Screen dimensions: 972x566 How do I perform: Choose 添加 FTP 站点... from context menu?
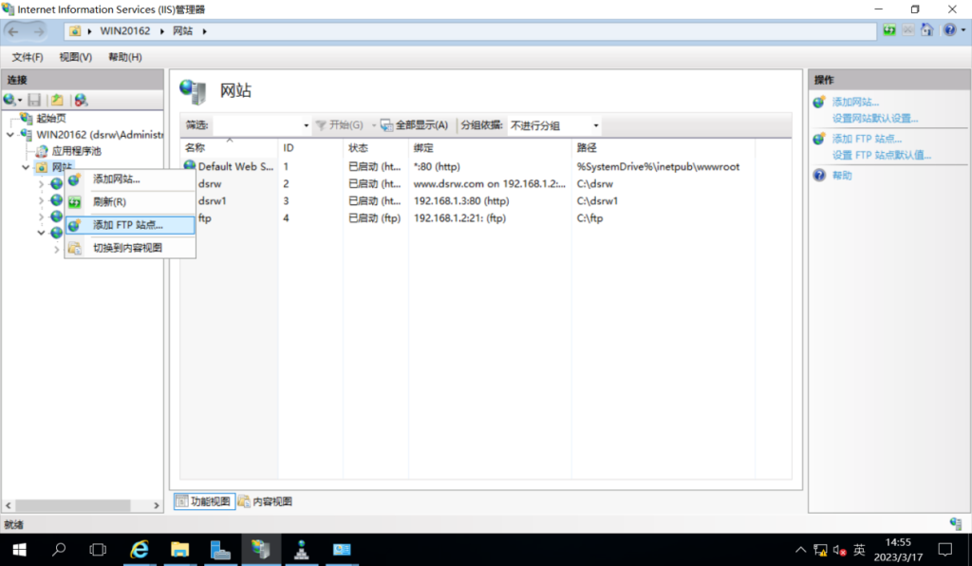point(130,225)
